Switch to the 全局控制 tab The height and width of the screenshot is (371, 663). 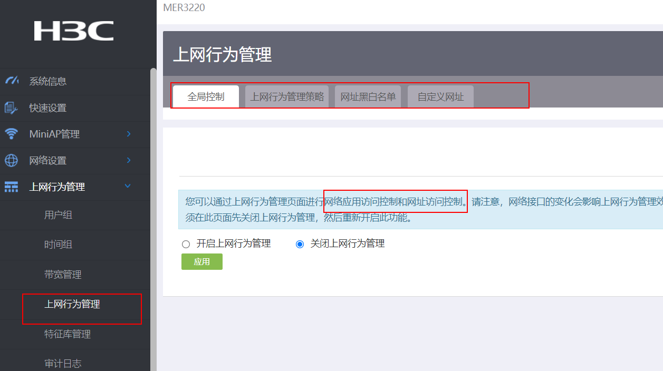point(206,97)
